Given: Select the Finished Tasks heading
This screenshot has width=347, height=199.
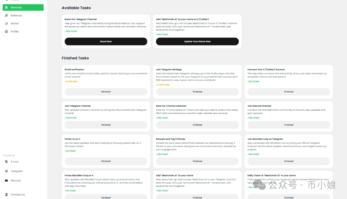Looking at the screenshot, I should 75,58.
